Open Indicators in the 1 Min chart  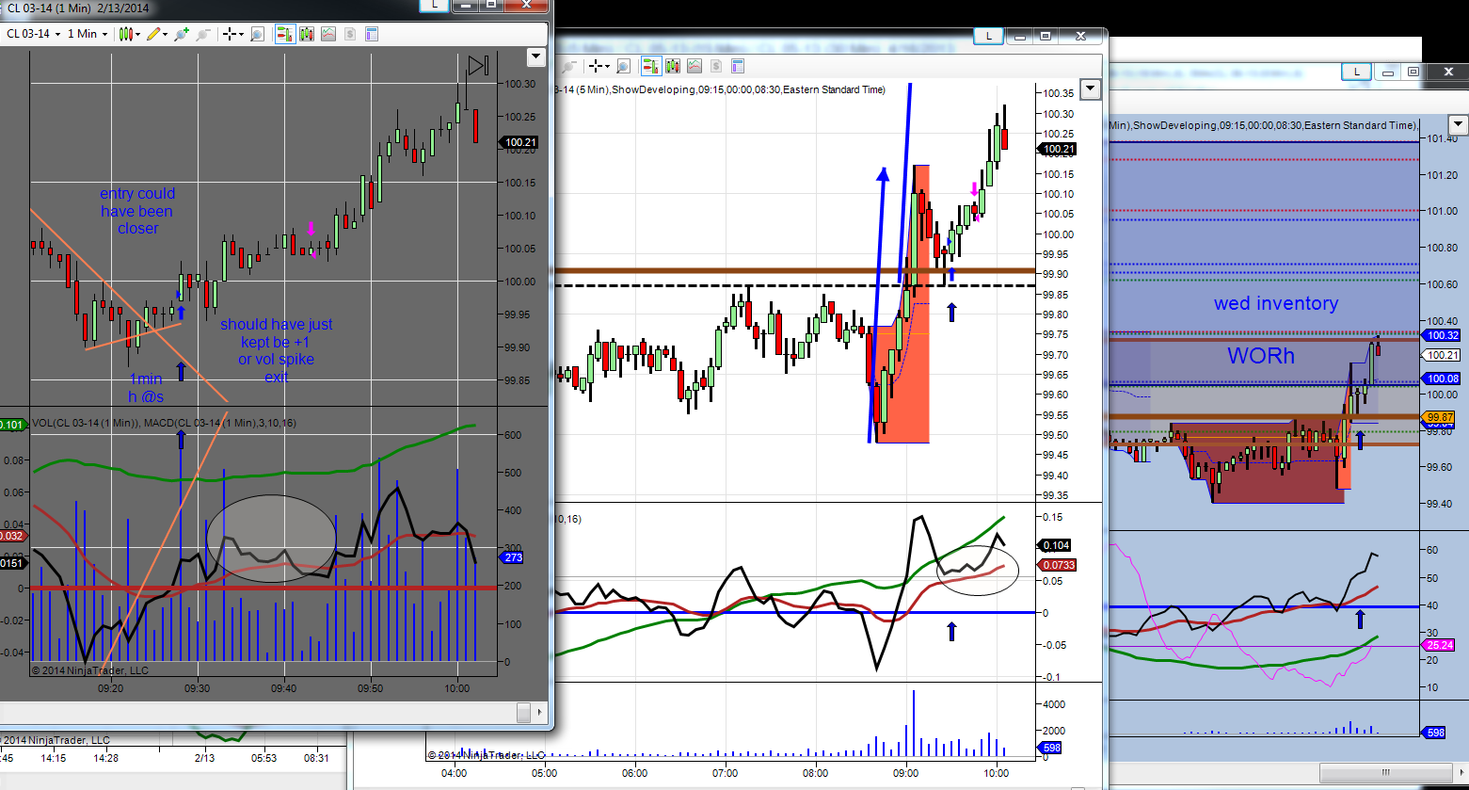click(x=328, y=34)
